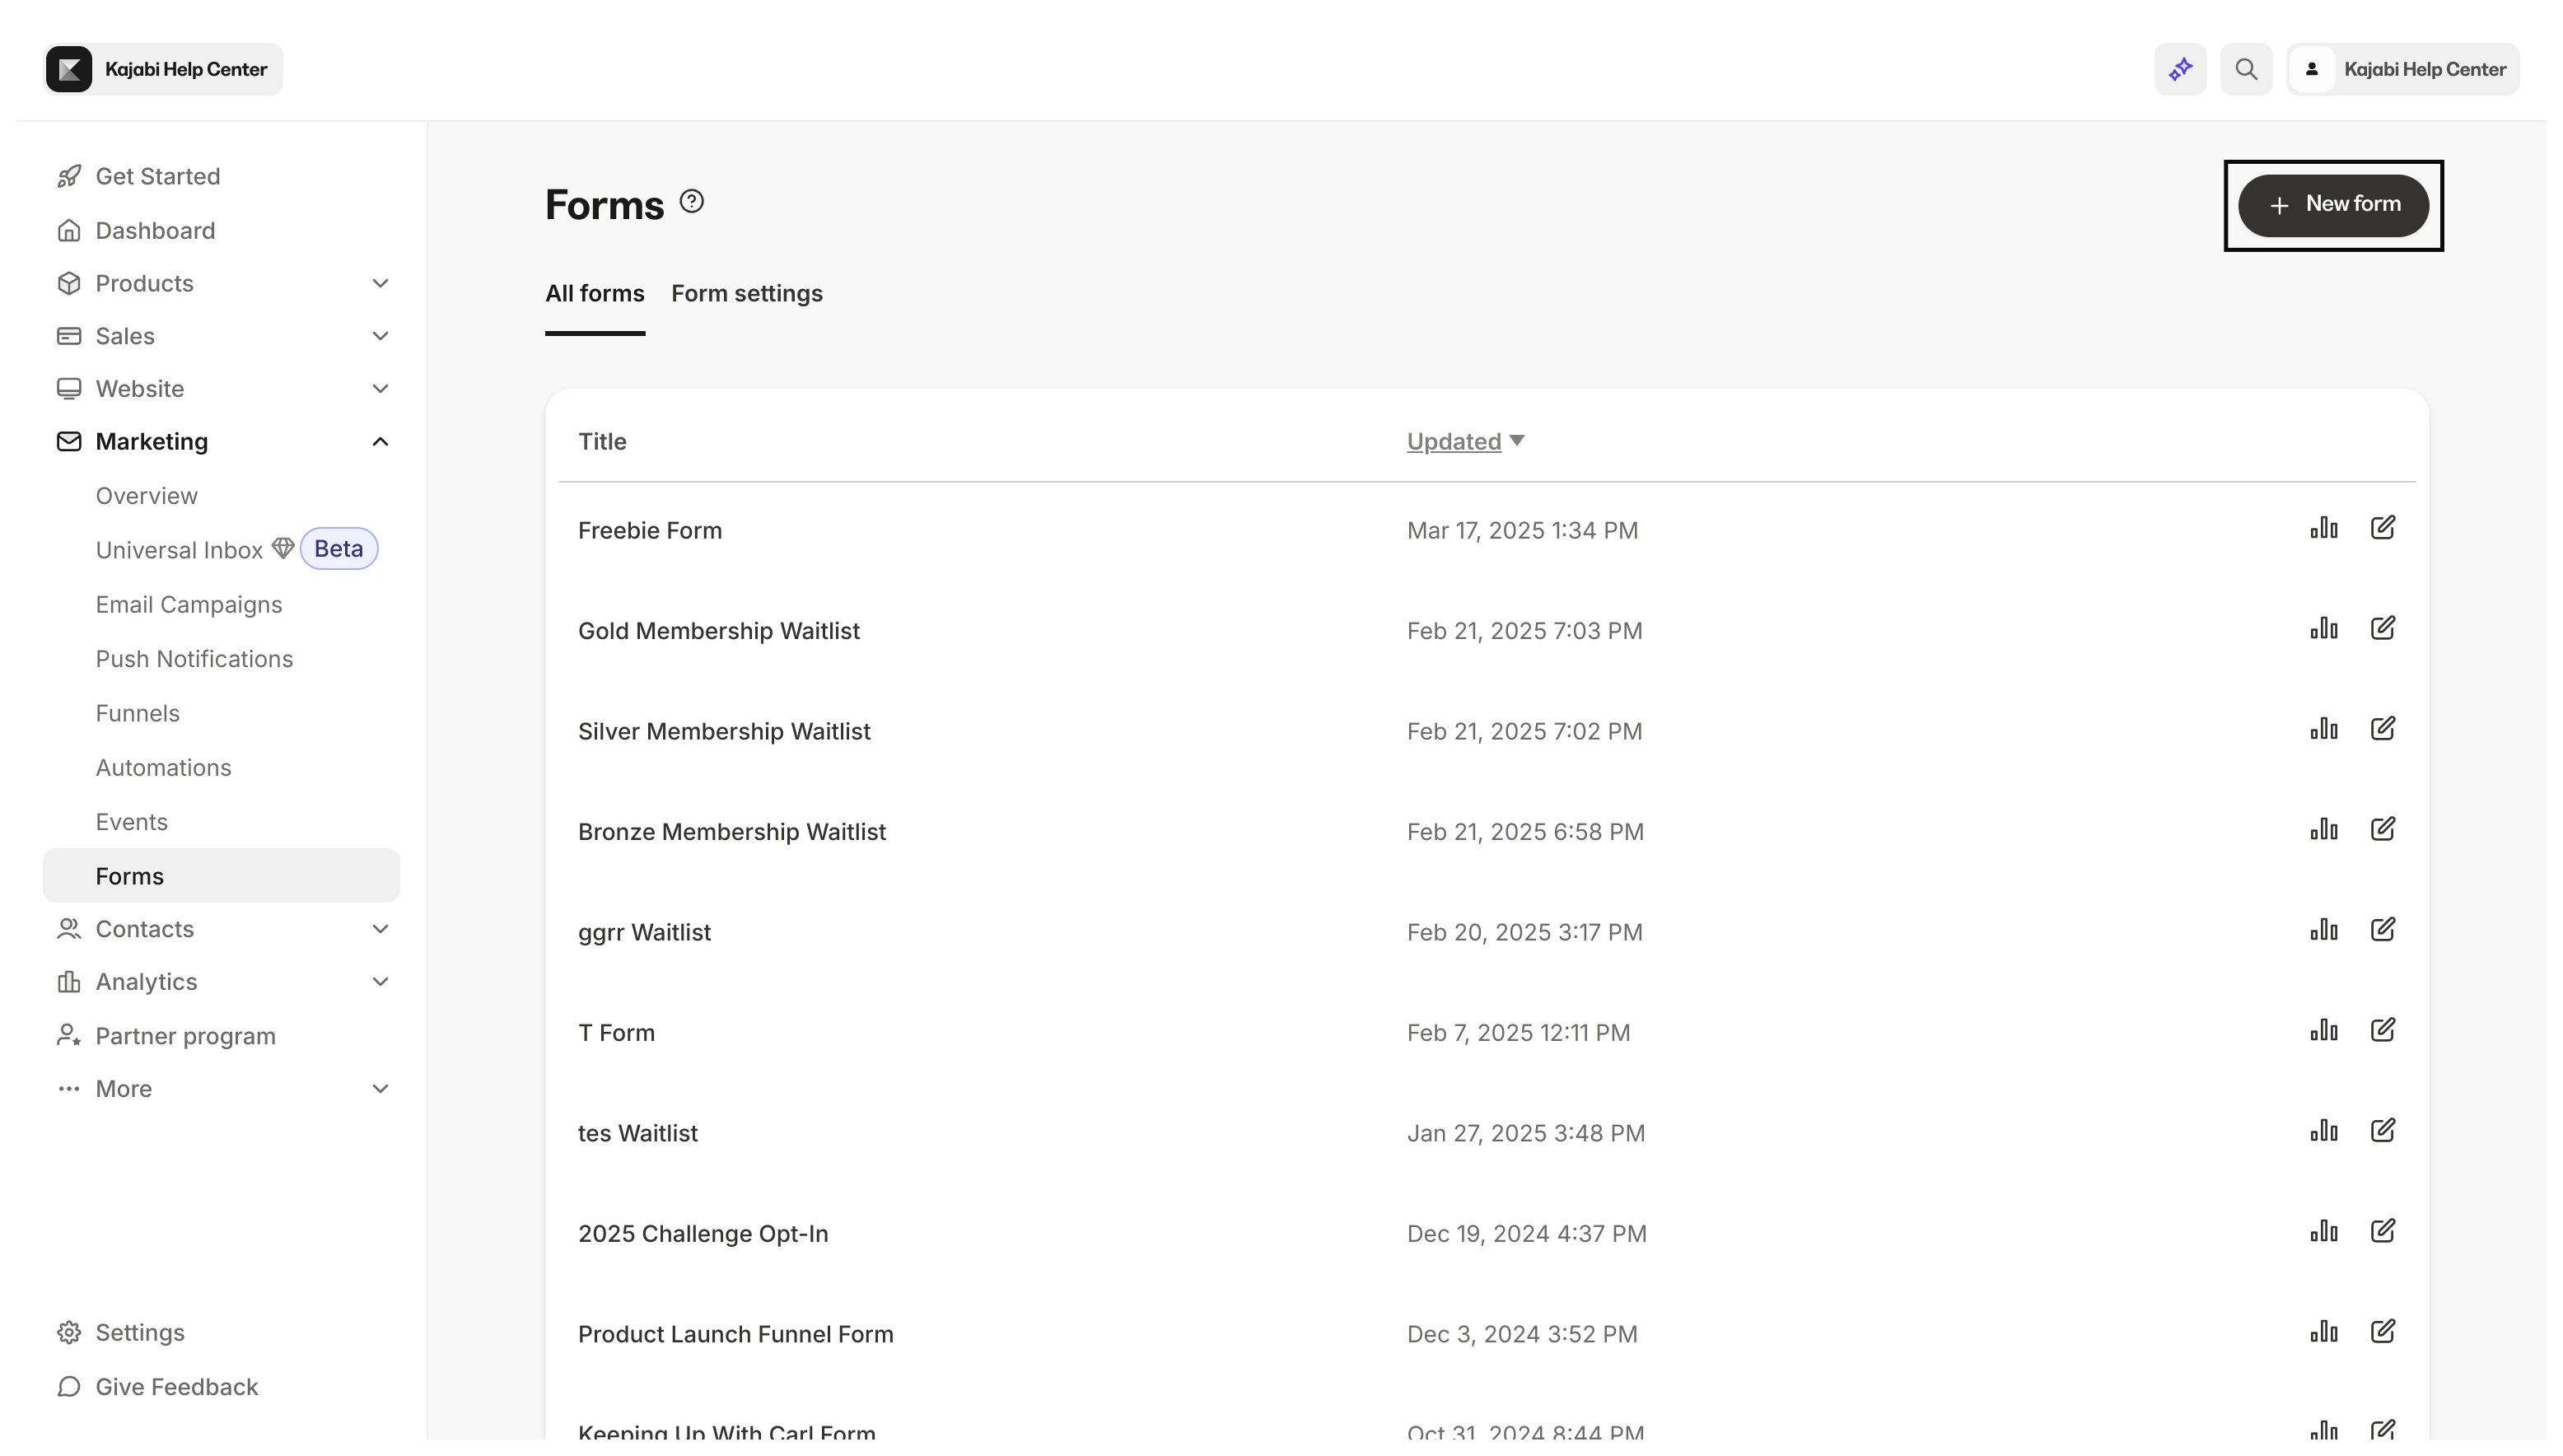Click the Kajabi logo icon
Viewport: 2563px width, 1456px height.
pos(69,69)
